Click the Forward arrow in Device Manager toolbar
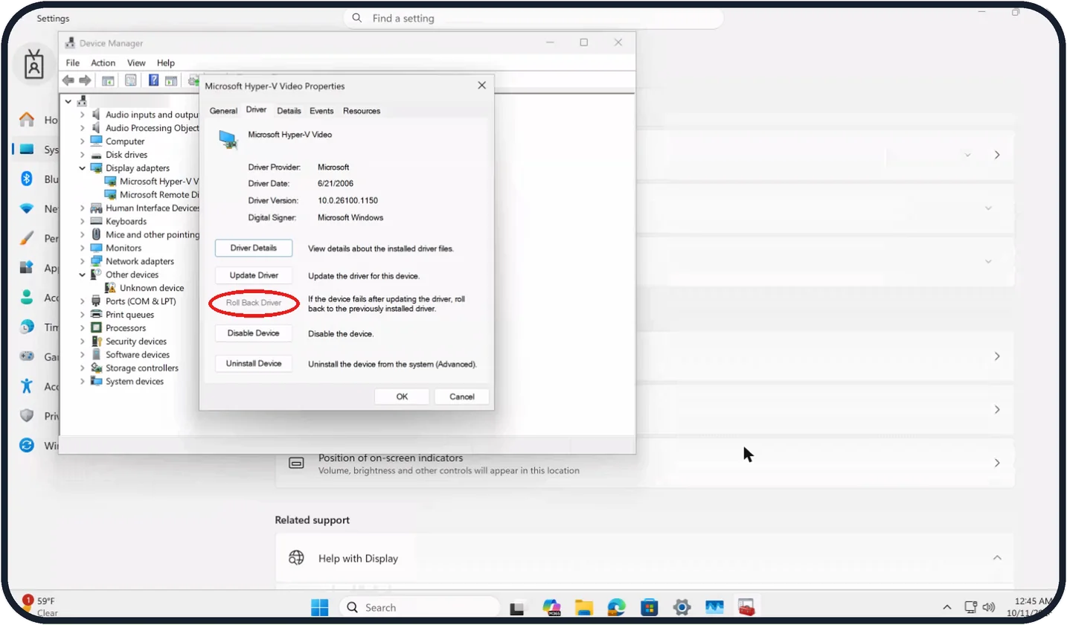This screenshot has width=1067, height=625. click(x=85, y=80)
